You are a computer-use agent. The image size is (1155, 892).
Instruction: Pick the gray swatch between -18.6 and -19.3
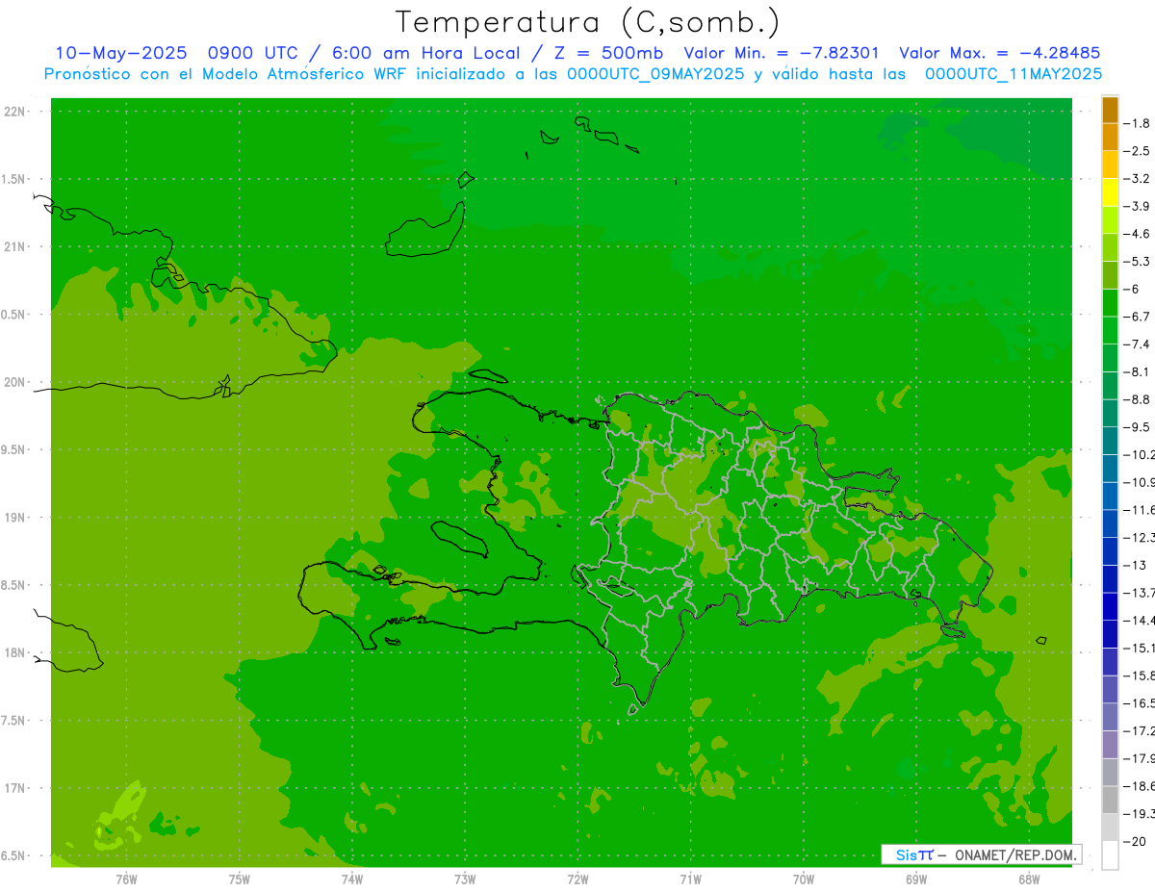coord(1110,800)
